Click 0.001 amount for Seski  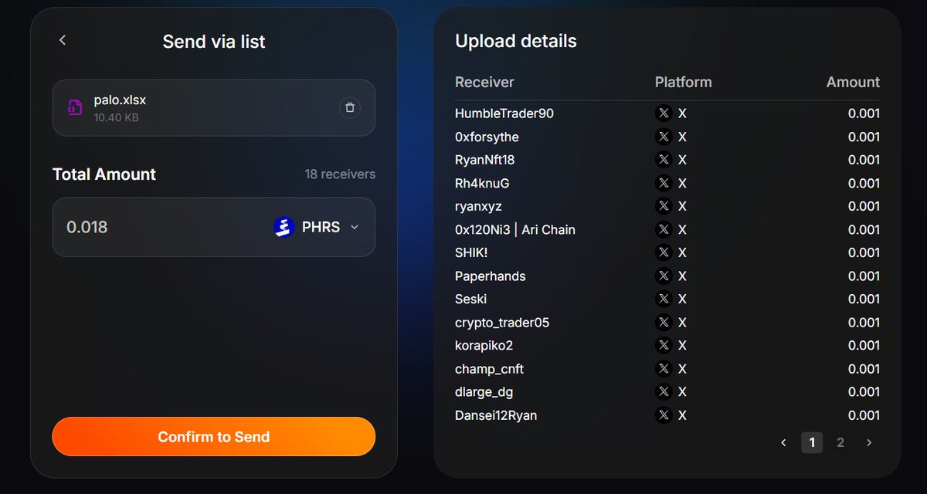coord(864,299)
